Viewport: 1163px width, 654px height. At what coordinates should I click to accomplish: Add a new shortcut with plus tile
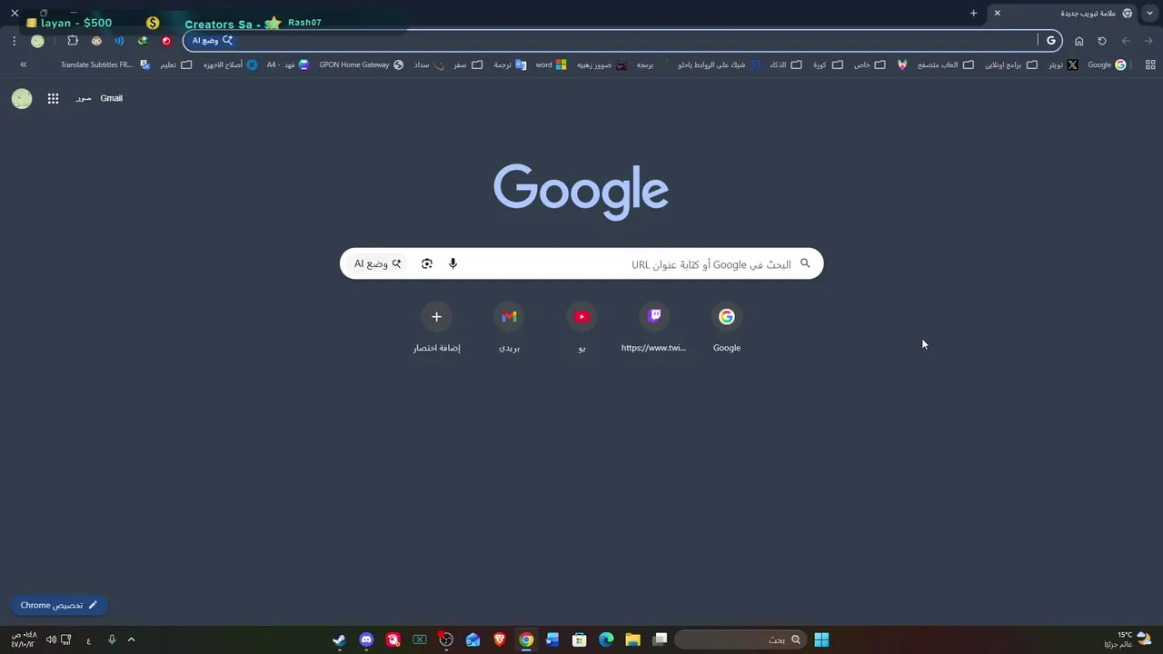[437, 328]
